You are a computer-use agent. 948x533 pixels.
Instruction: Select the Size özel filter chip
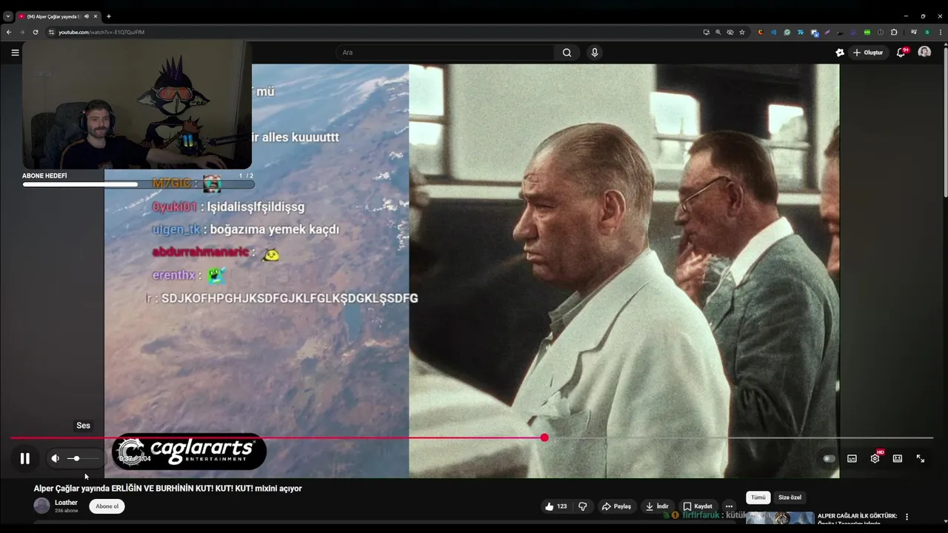coord(790,497)
